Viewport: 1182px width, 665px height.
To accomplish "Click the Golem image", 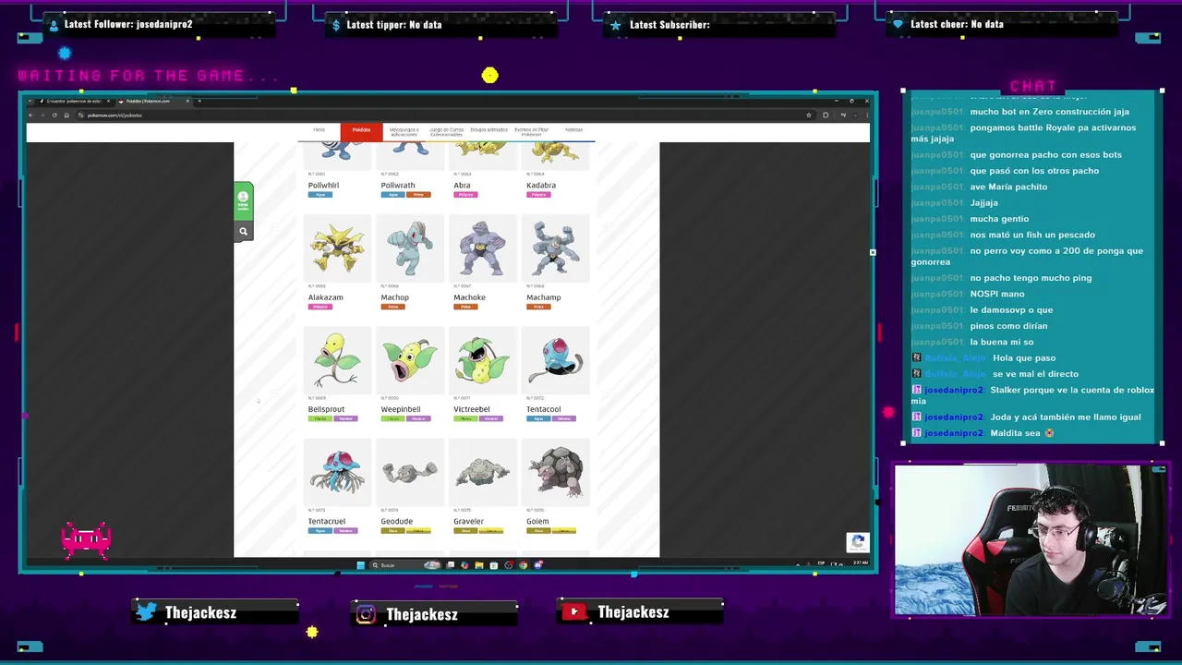I will click(555, 472).
